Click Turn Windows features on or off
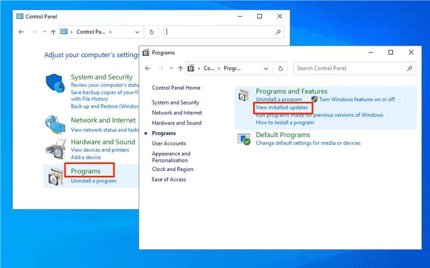Viewport: 430px width, 268px height. [x=357, y=99]
